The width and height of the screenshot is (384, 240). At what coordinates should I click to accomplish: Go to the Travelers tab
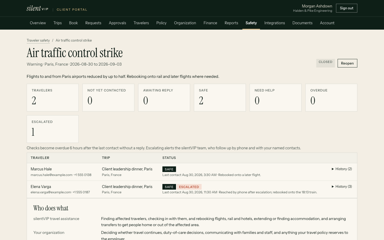pyautogui.click(x=141, y=23)
